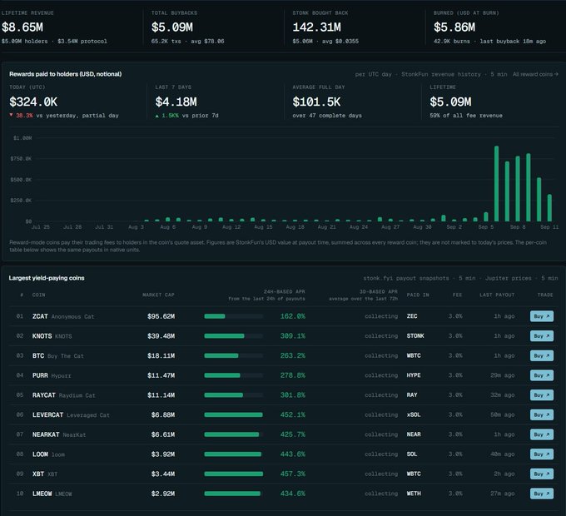The width and height of the screenshot is (566, 516).
Task: Click the ZEC paid-in cell
Action: tap(412, 316)
